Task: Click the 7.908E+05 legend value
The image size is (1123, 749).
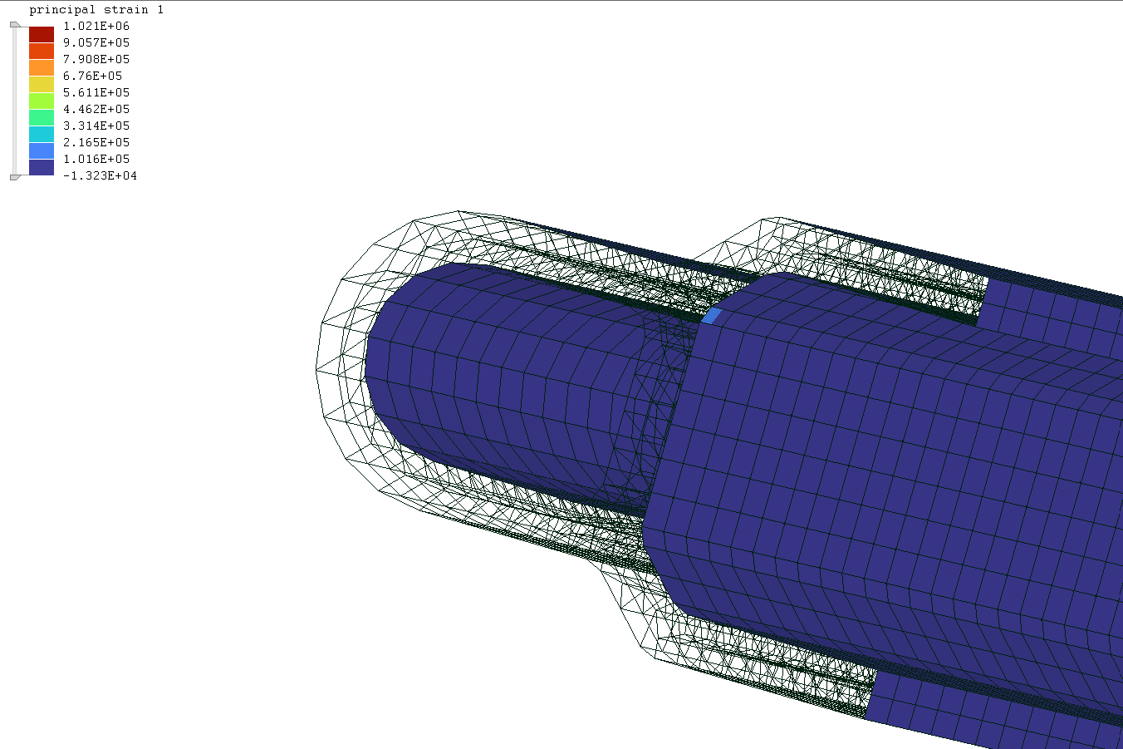Action: tap(96, 59)
